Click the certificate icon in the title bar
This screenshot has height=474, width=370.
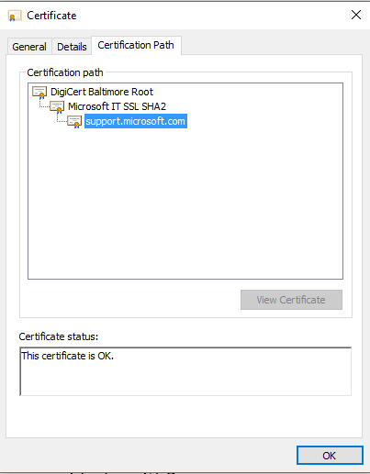pyautogui.click(x=15, y=16)
